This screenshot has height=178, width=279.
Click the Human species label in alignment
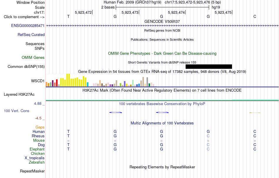(x=38, y=131)
